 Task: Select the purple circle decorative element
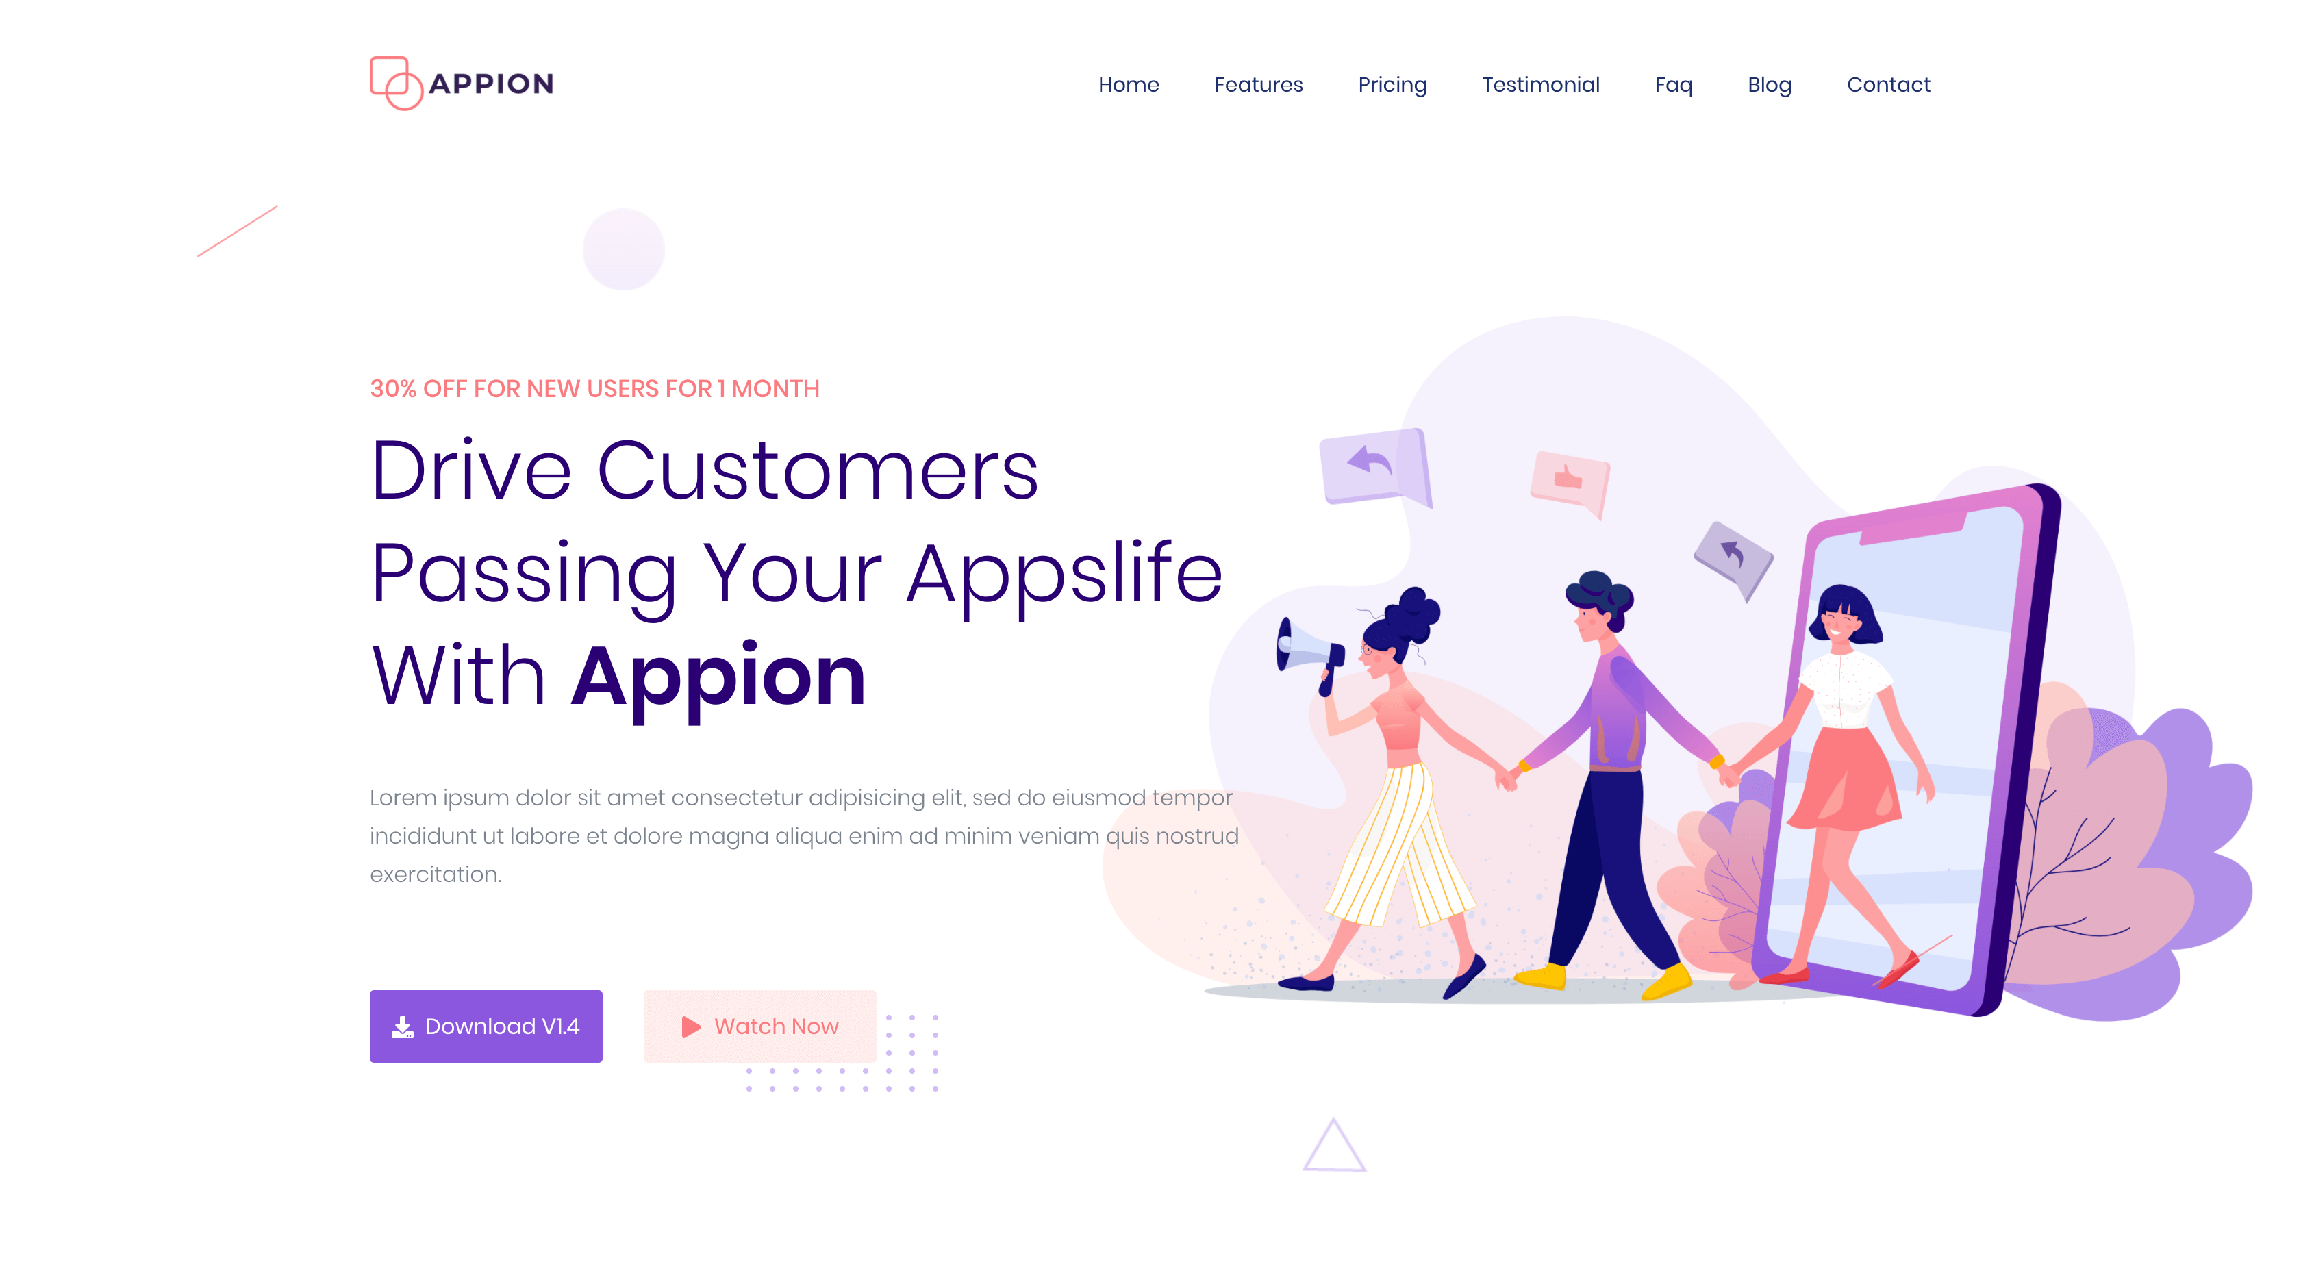(x=623, y=250)
